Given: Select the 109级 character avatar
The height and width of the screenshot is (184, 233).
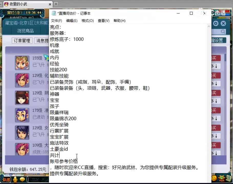Looking at the screenshot, I should 22,149.
